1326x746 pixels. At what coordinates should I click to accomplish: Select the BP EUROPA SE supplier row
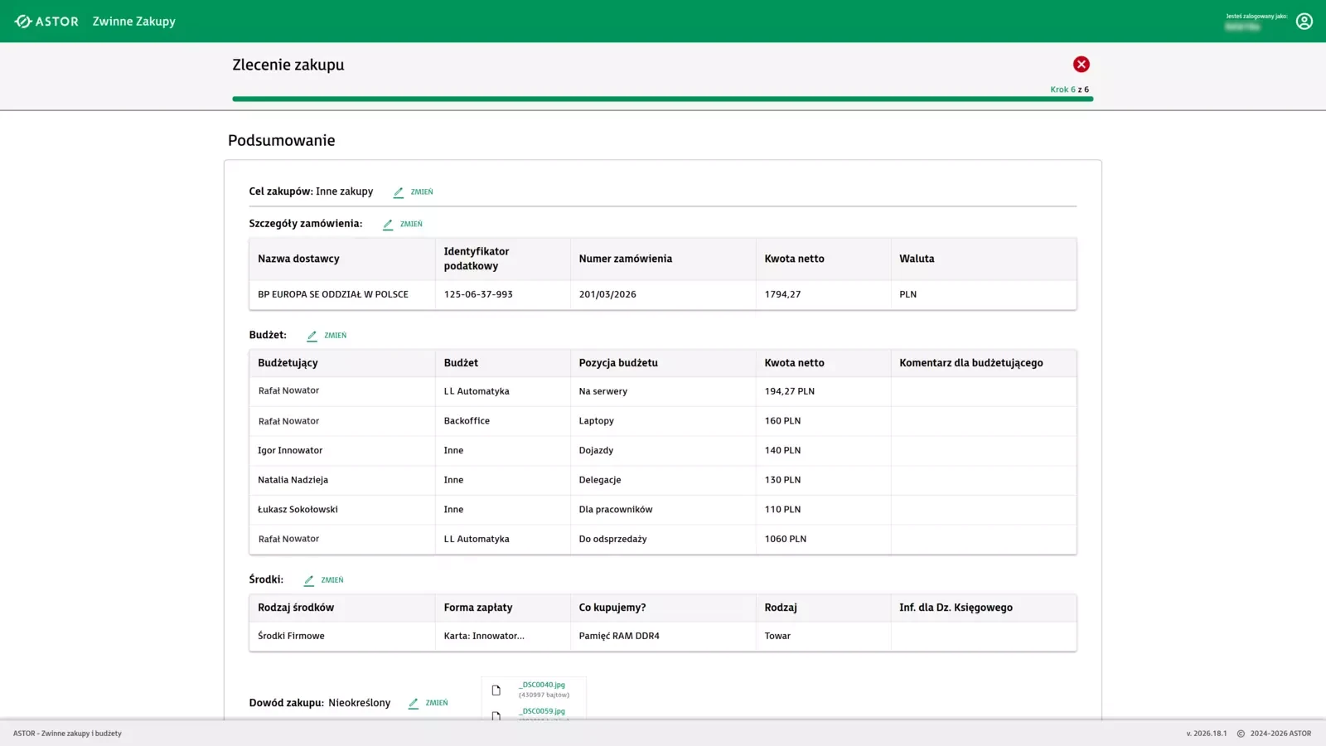click(x=332, y=294)
